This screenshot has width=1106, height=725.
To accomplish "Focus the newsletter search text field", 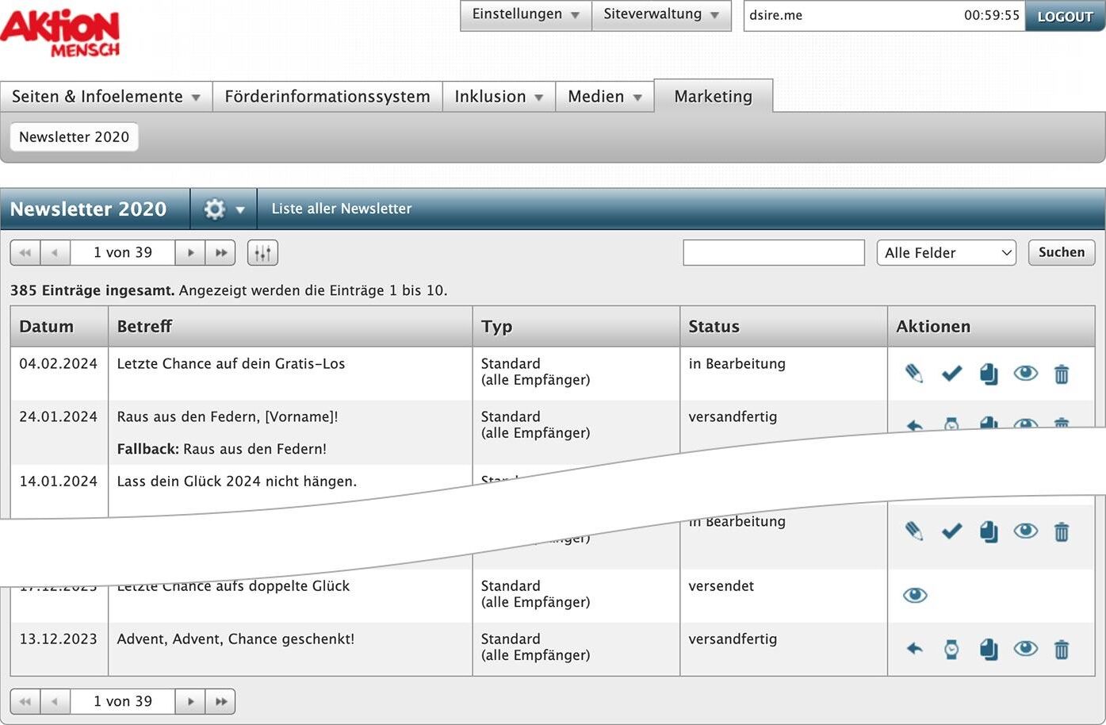I will pos(774,253).
